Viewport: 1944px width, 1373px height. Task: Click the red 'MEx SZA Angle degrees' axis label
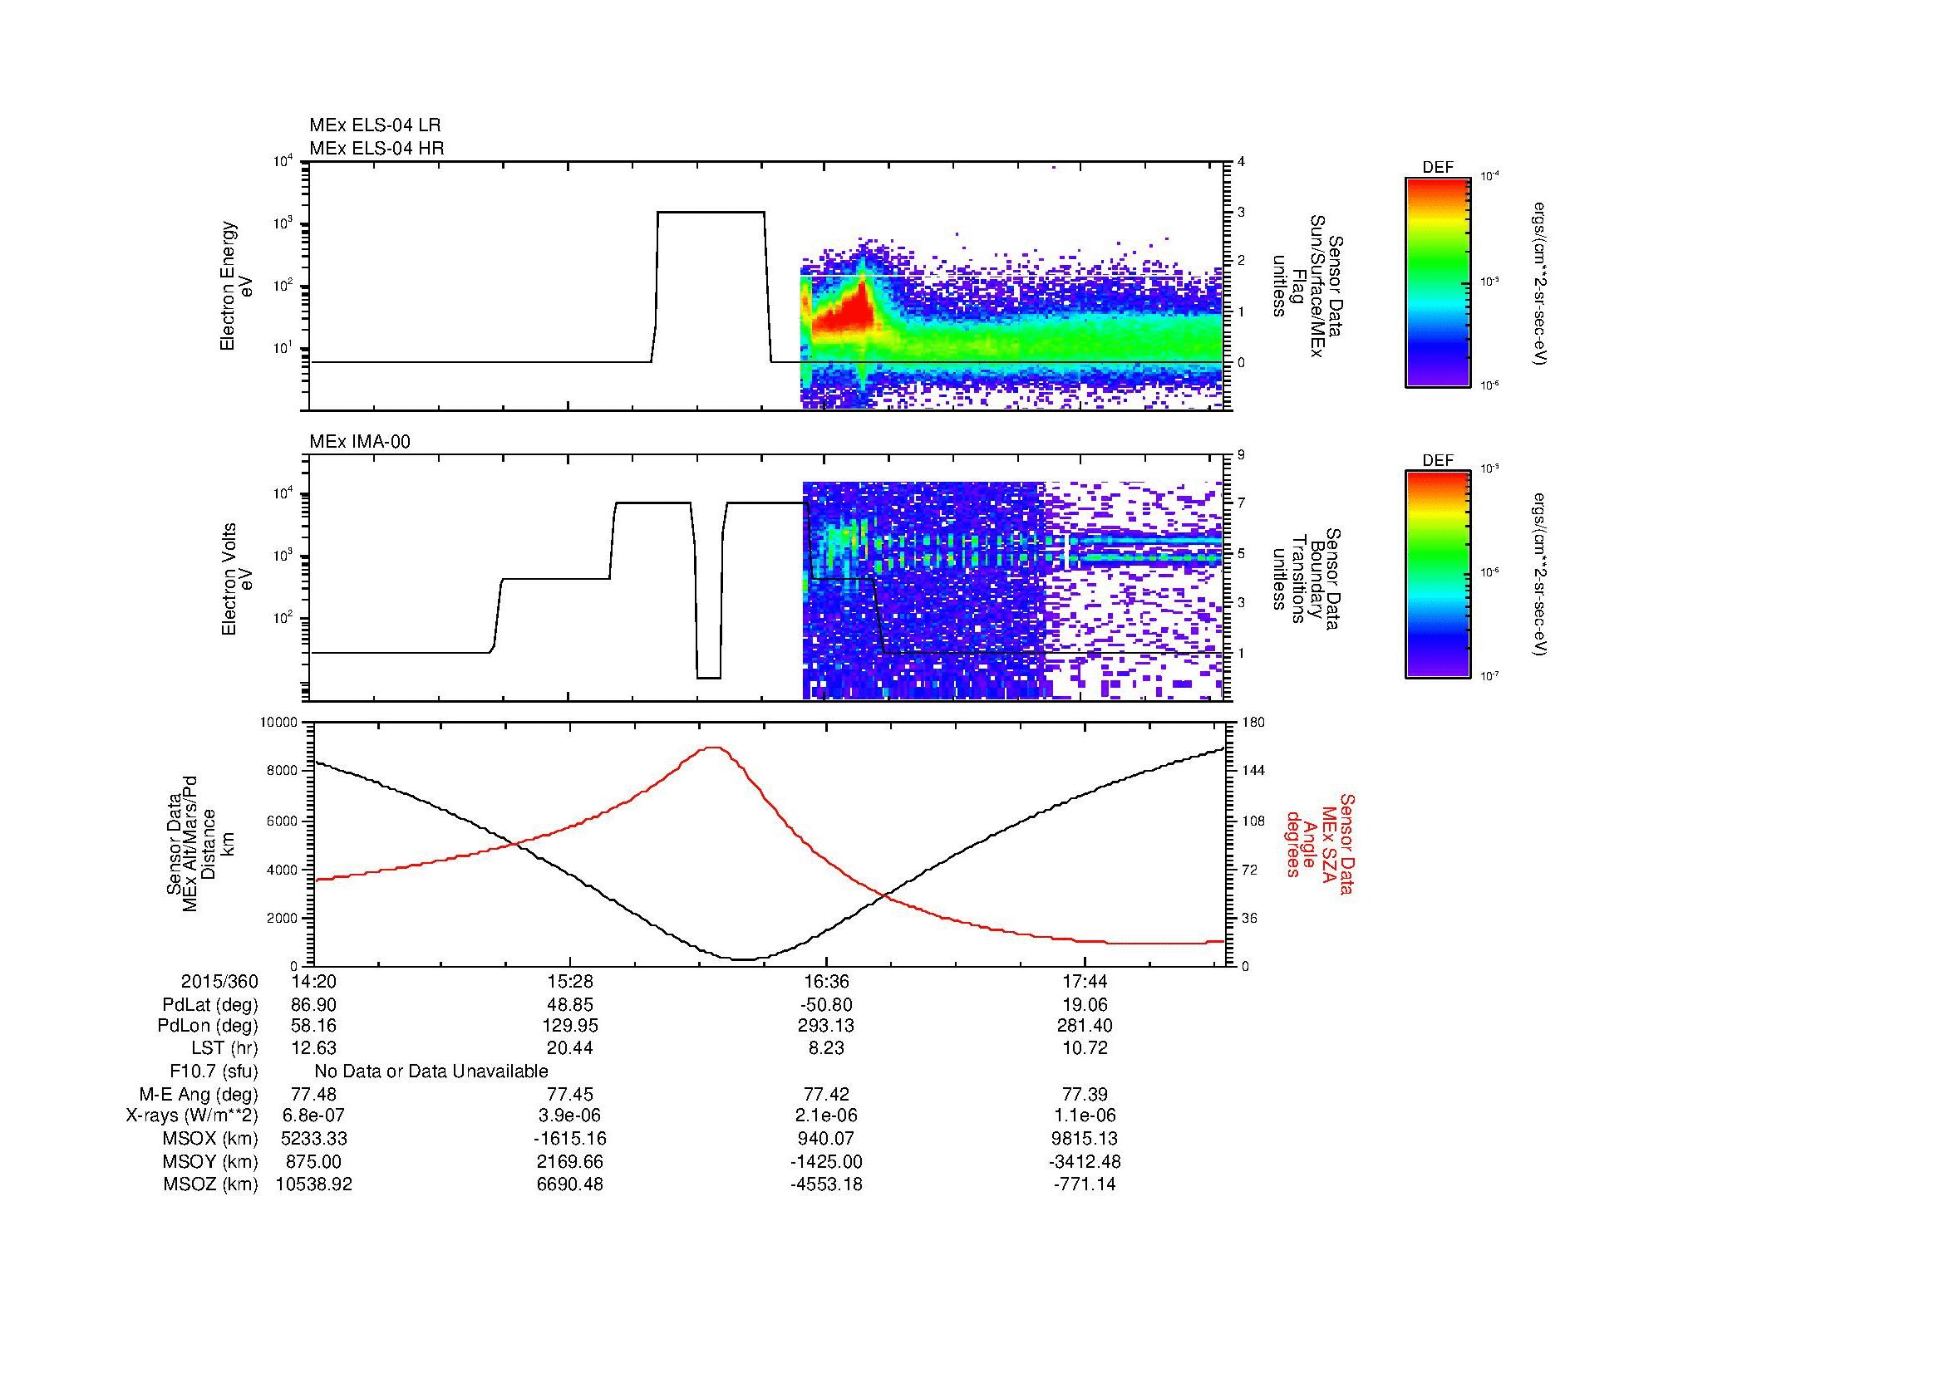(x=1319, y=843)
